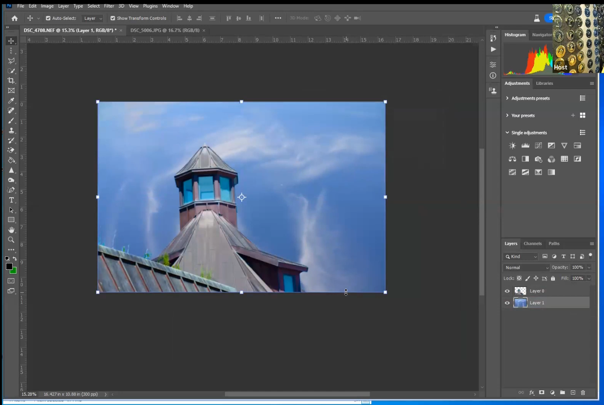The image size is (604, 405).
Task: Select the Layer 1 thumbnail
Action: (520, 303)
